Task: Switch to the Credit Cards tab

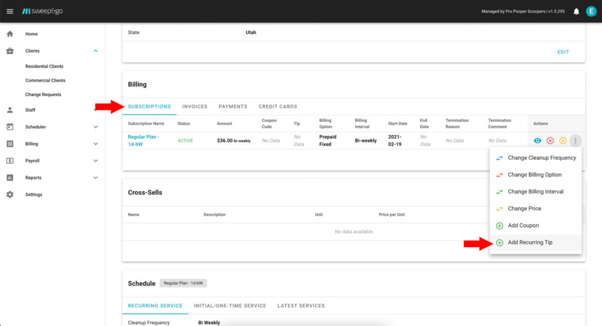Action: click(277, 107)
